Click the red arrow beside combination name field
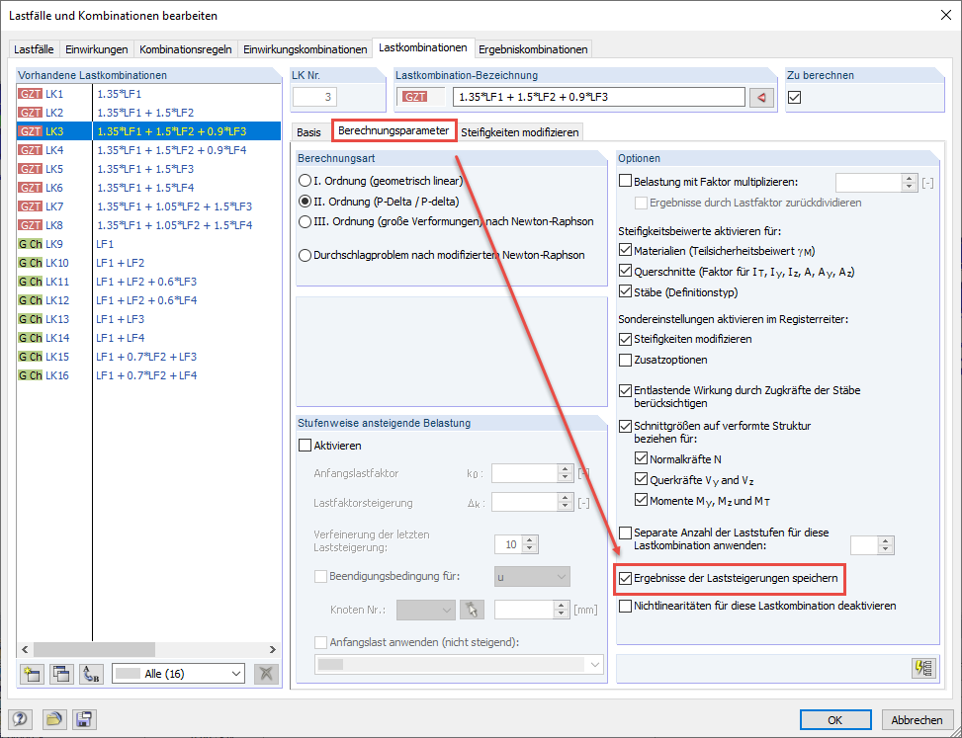Screen dimensions: 962x738 click(760, 97)
